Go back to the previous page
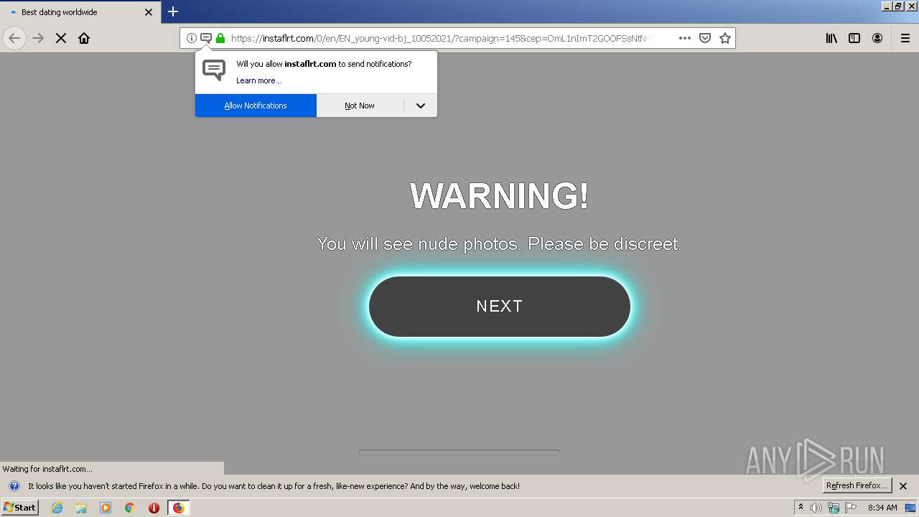This screenshot has height=517, width=919. [x=14, y=38]
